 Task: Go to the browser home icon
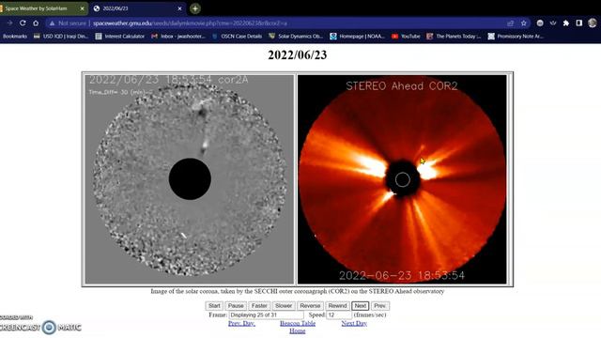[x=36, y=23]
